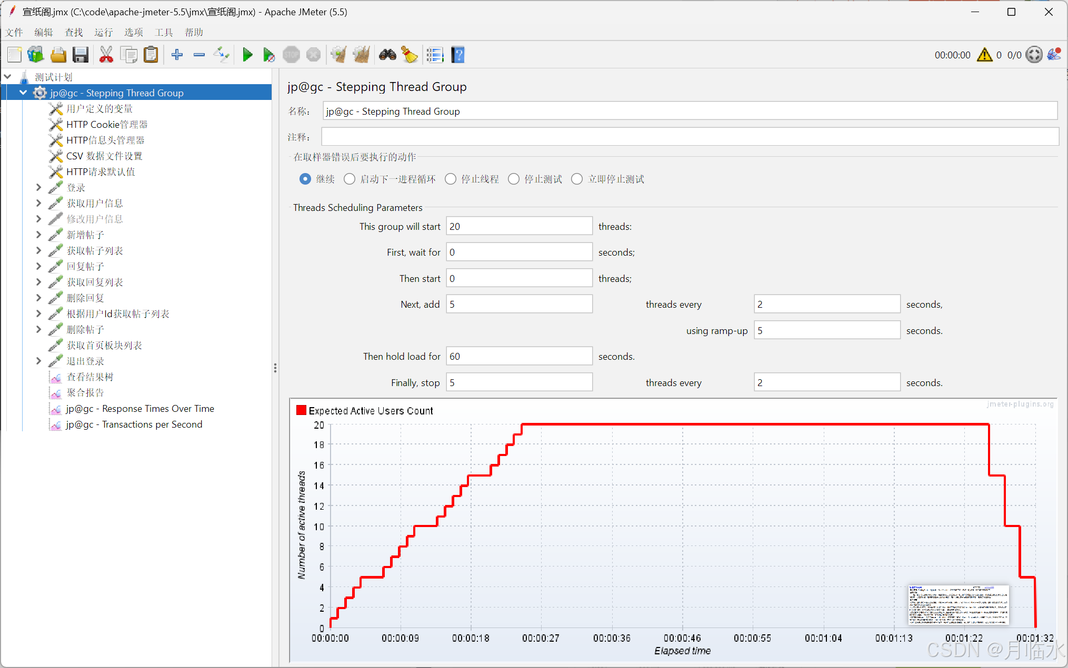
Task: Select the 停止线程 radio button
Action: click(451, 179)
